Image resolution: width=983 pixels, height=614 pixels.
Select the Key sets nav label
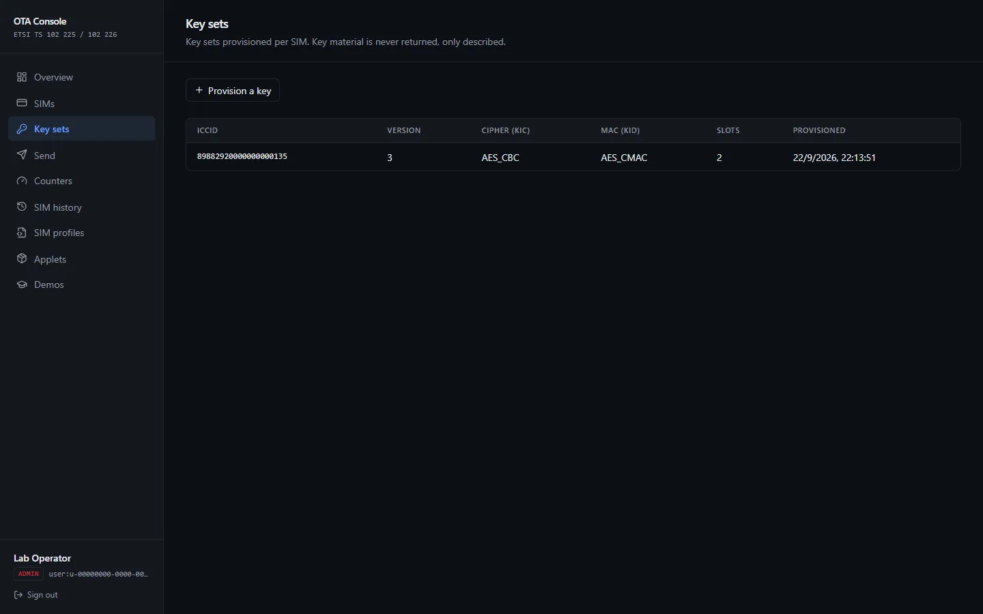coord(52,129)
